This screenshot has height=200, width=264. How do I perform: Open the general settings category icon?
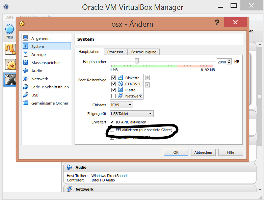click(26, 38)
